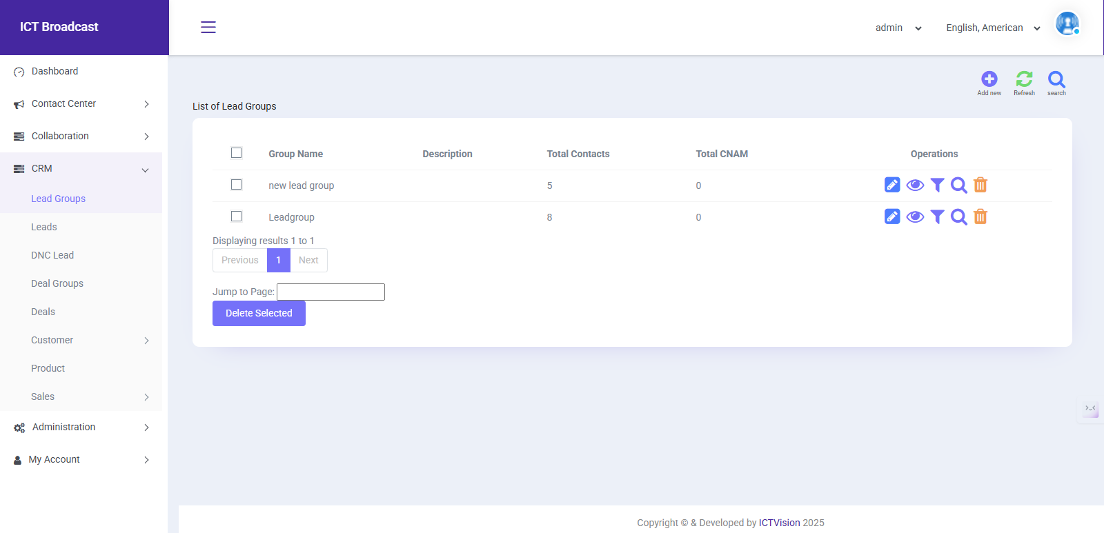Open the ICTVision footer link
Viewport: 1104px width, 533px height.
(x=780, y=523)
